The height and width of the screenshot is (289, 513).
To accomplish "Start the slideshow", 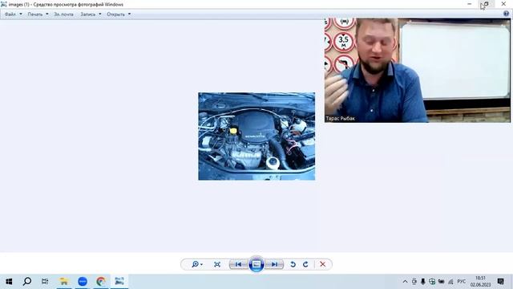I will (256, 264).
